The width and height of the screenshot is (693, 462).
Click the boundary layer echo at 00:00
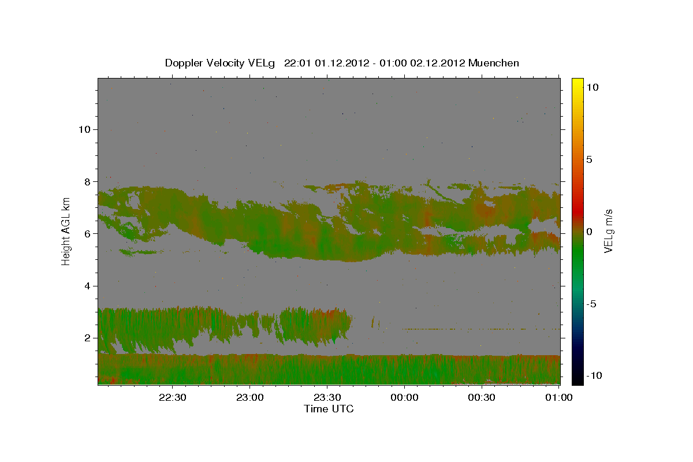pos(405,370)
